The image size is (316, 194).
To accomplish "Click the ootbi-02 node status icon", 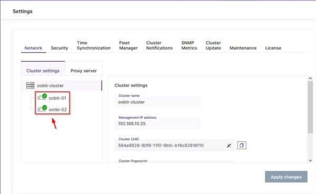I will point(42,109).
